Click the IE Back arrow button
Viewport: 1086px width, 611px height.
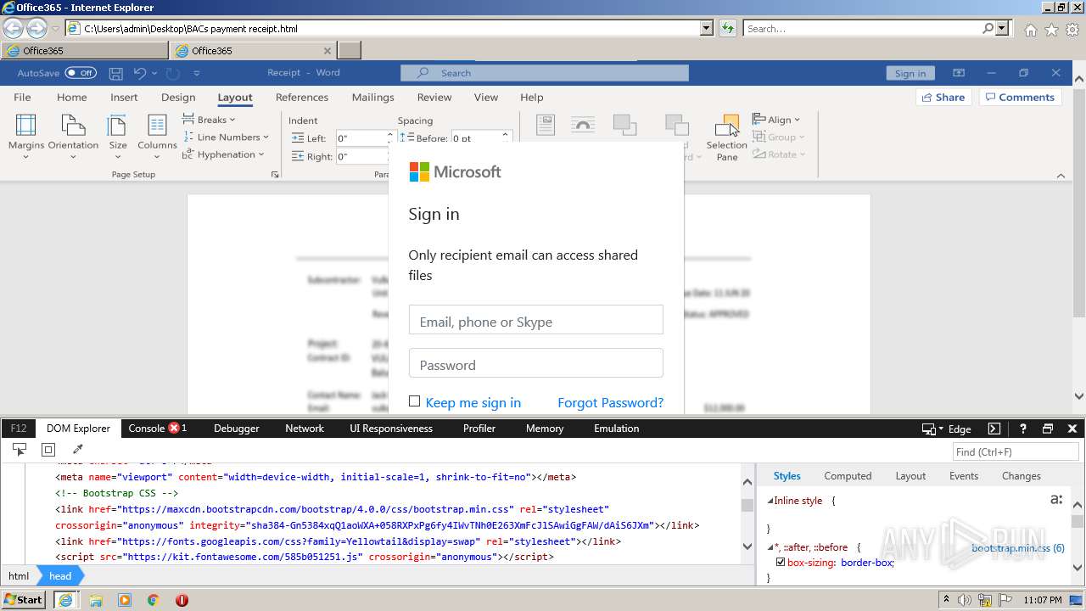(x=13, y=28)
